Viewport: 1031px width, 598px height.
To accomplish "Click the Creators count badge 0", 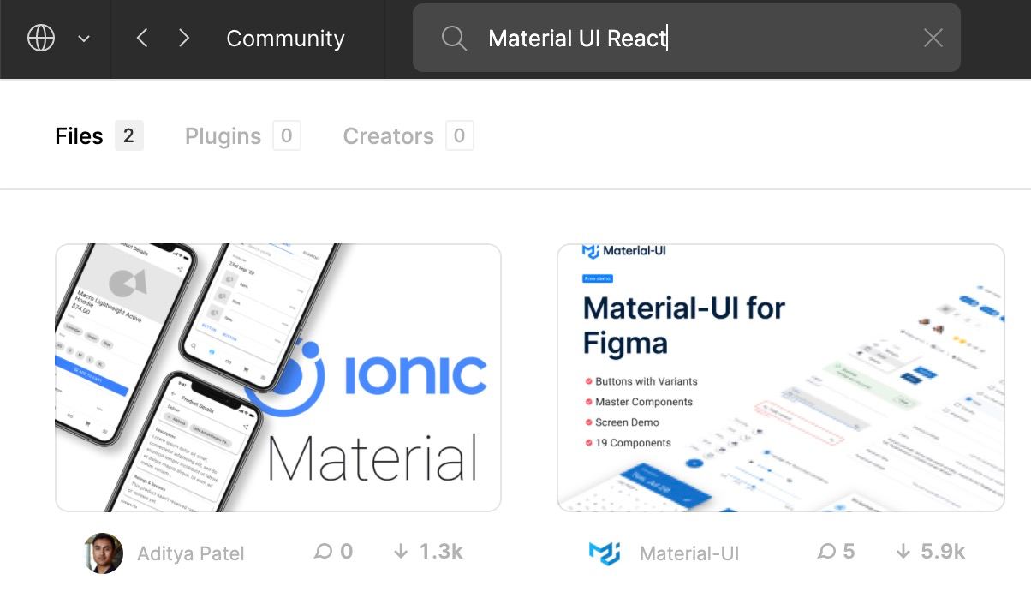I will [460, 135].
